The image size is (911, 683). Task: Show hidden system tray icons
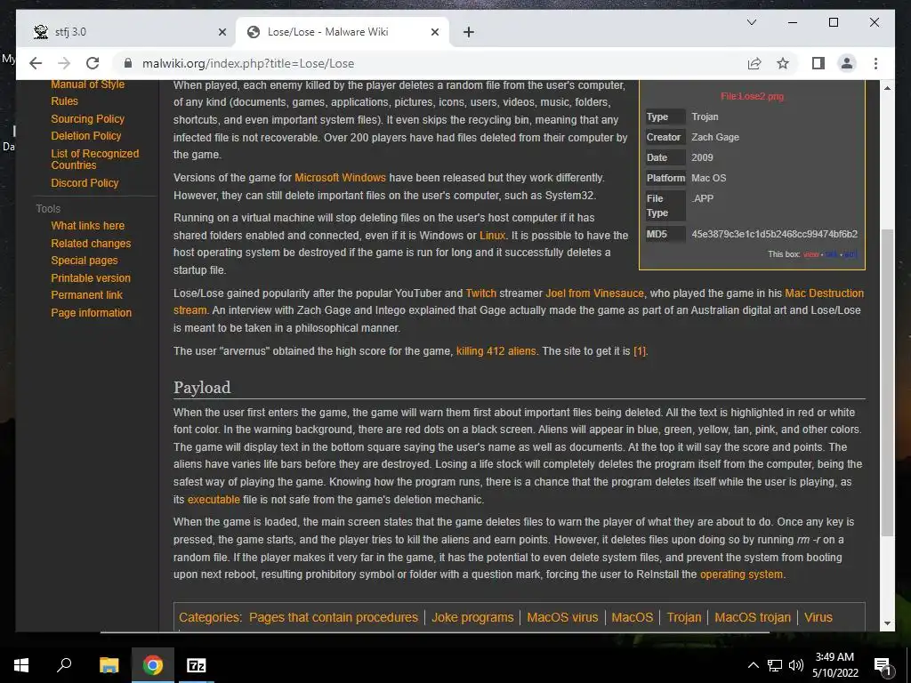753,665
